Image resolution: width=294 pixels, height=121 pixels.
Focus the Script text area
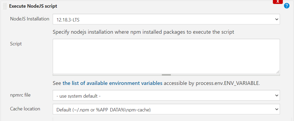[x=166, y=56]
